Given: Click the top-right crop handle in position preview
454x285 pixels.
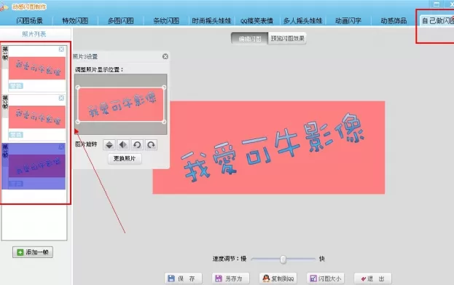Looking at the screenshot, I should [164, 87].
